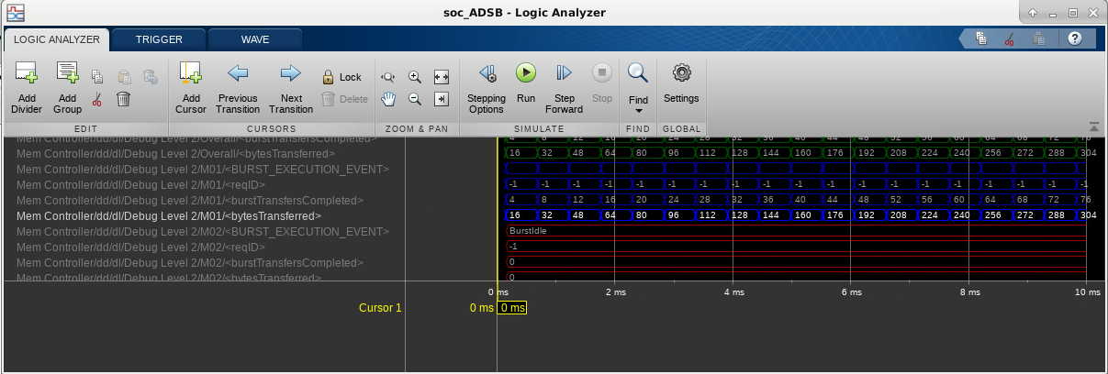1108x374 pixels.
Task: Switch to the TRIGGER tab
Action: 159,39
